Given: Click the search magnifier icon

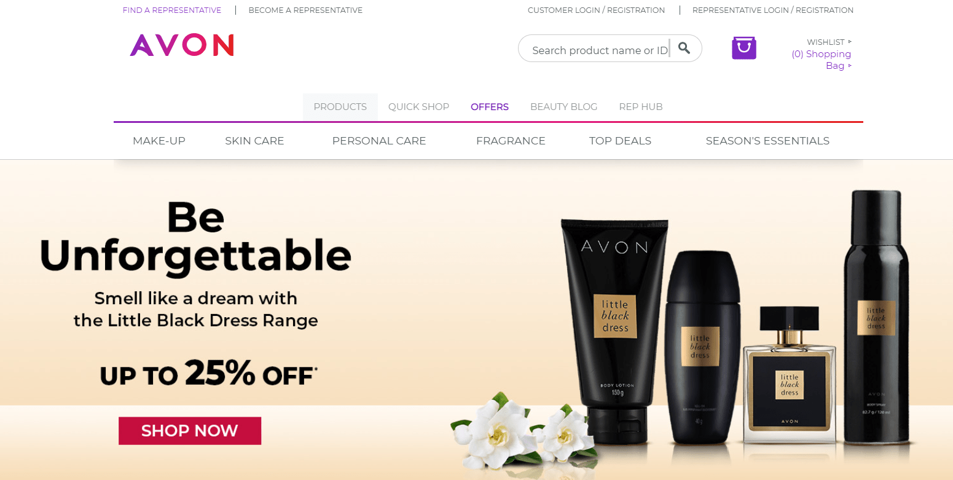Looking at the screenshot, I should (x=684, y=48).
